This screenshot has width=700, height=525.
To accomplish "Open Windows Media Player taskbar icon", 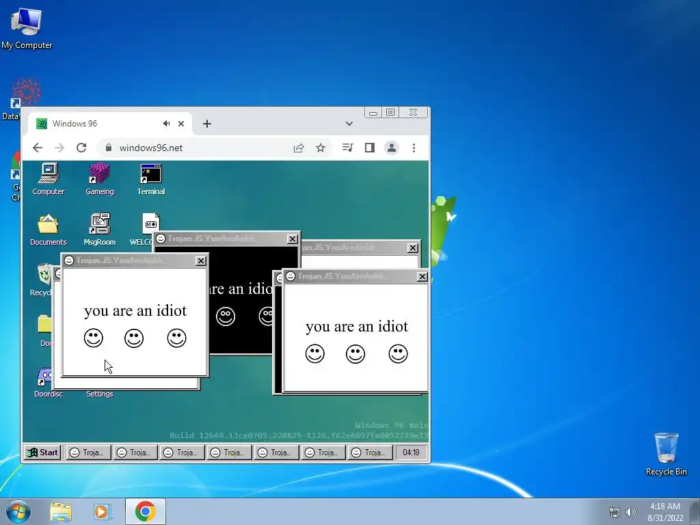I will (x=102, y=511).
